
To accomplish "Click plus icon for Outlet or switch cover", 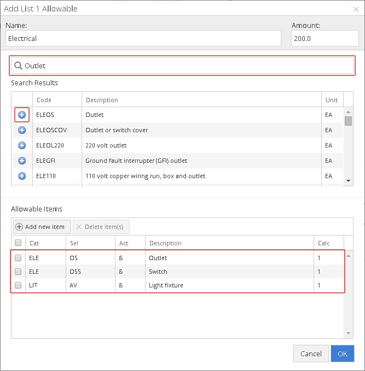I will click(x=22, y=130).
